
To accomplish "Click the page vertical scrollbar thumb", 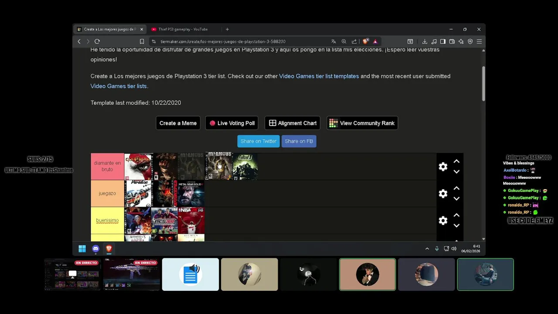I will 483,84.
